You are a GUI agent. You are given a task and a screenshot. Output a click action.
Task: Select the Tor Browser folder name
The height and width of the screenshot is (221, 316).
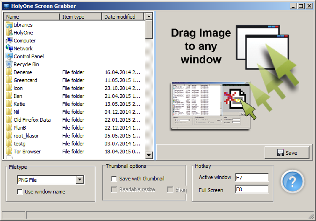pyautogui.click(x=27, y=152)
